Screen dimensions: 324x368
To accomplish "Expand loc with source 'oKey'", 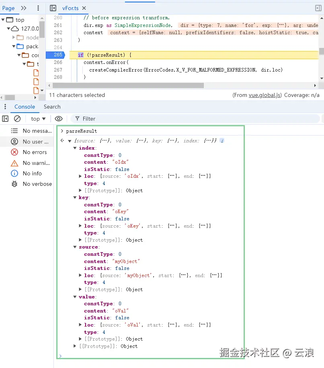I will coord(80,226).
